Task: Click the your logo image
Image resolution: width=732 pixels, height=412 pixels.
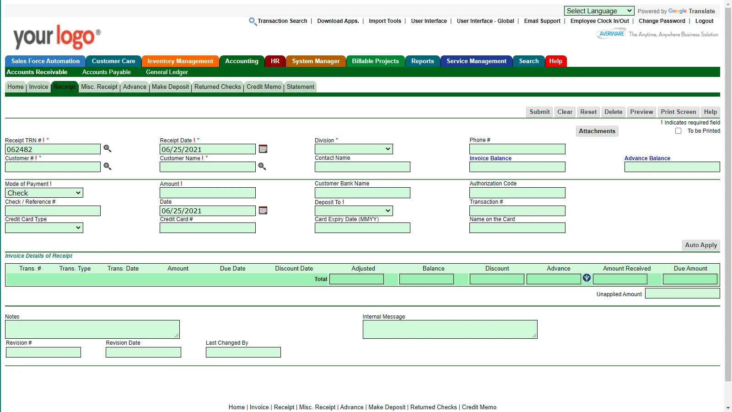Action: tap(57, 38)
